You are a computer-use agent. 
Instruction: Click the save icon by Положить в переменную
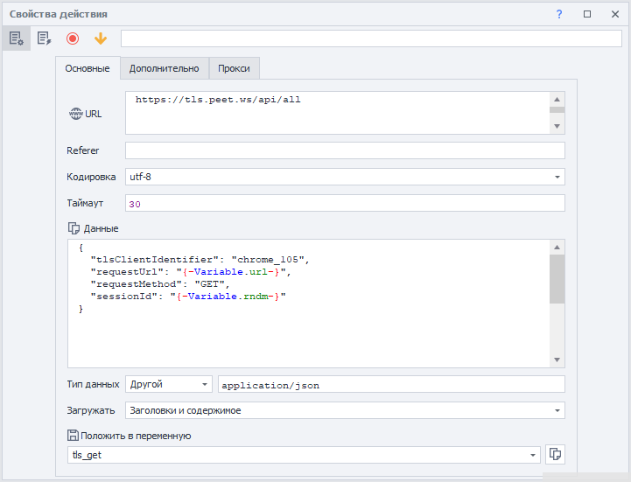(74, 436)
